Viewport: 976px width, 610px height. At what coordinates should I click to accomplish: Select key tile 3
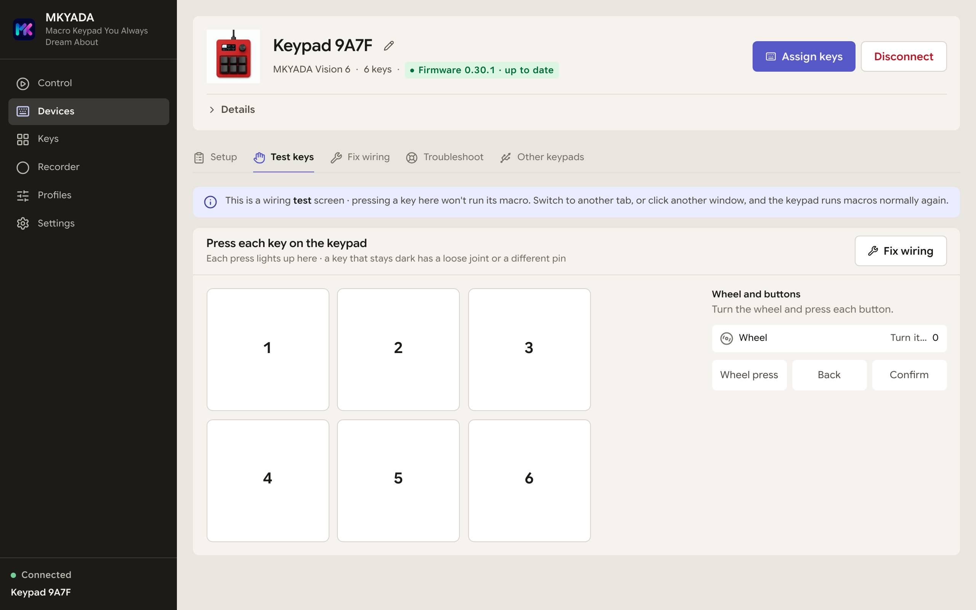click(x=529, y=349)
